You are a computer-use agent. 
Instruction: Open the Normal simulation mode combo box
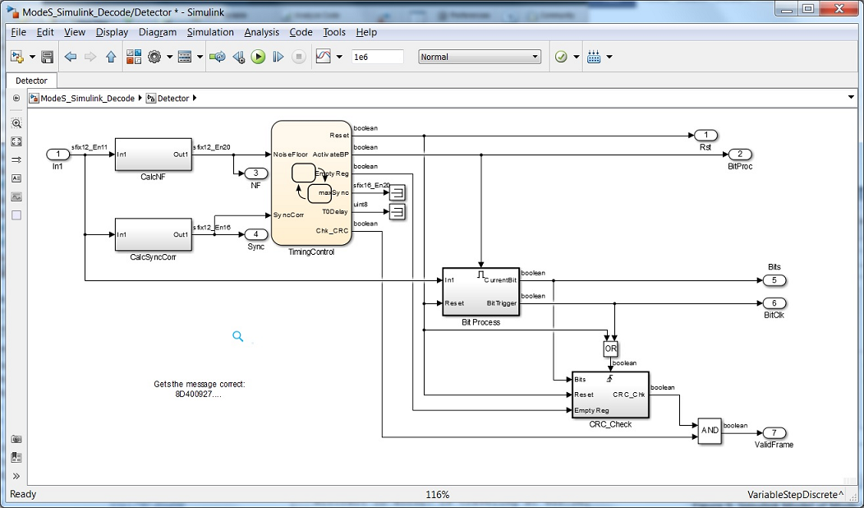[x=480, y=57]
